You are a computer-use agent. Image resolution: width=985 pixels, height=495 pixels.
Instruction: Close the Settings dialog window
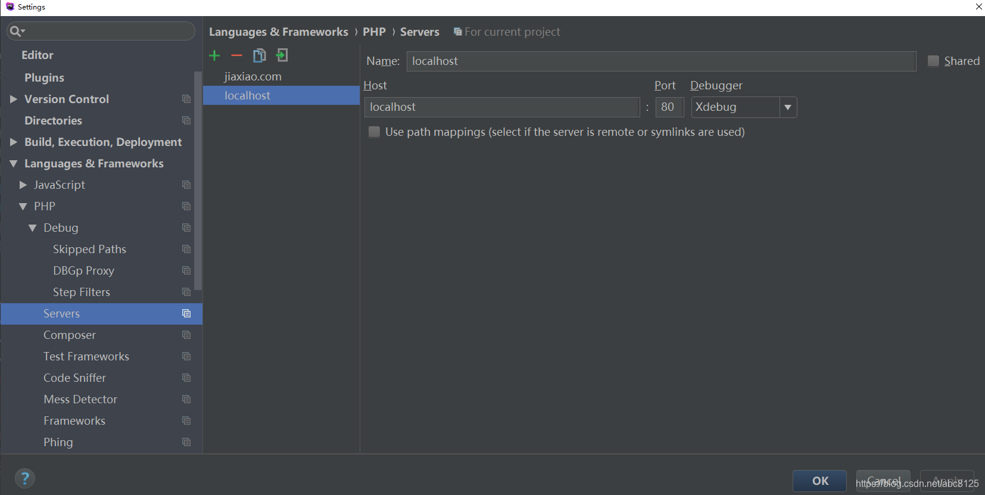coord(978,7)
